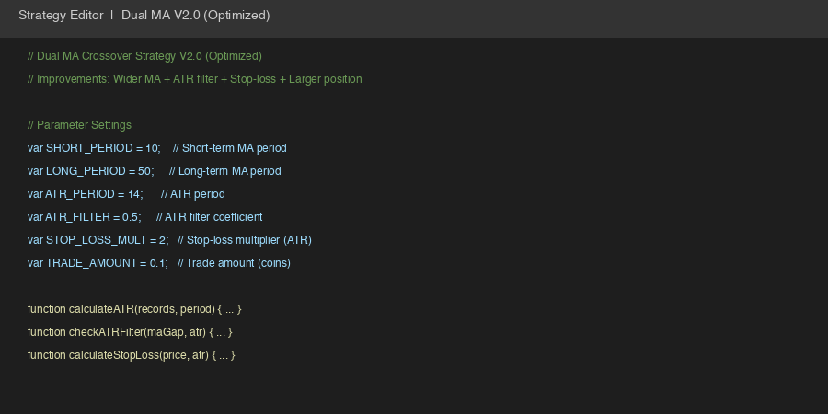Expand the collapsed calculateStopLoss function body

[224, 354]
